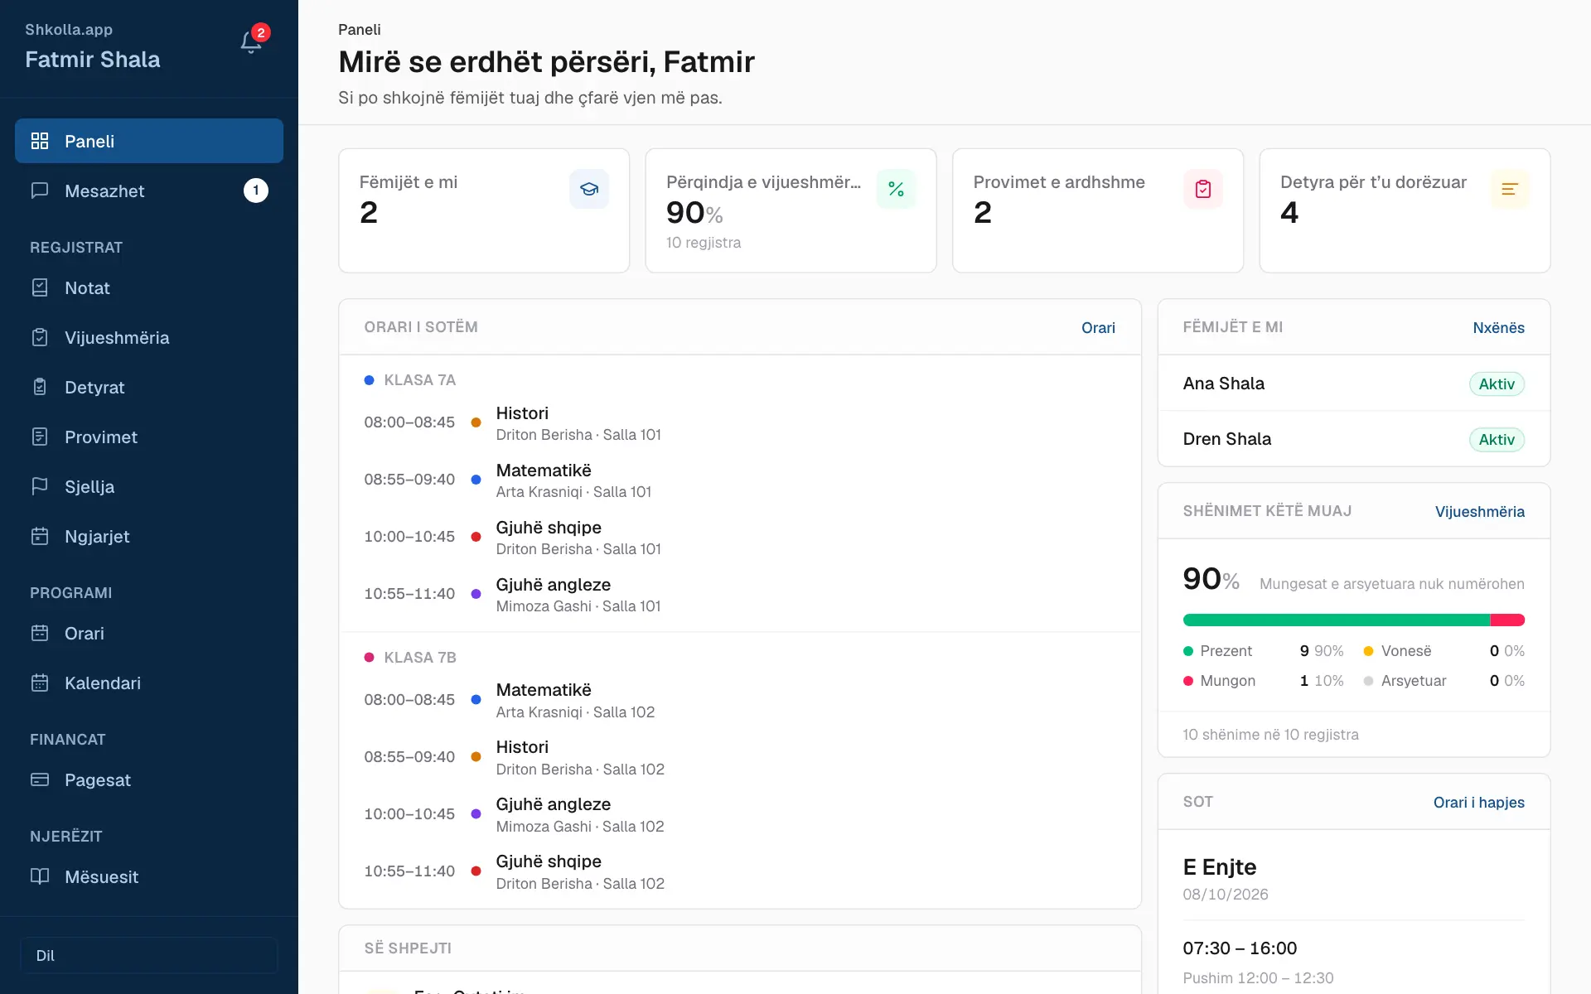Click the date 08/10/2026

coord(1226,894)
